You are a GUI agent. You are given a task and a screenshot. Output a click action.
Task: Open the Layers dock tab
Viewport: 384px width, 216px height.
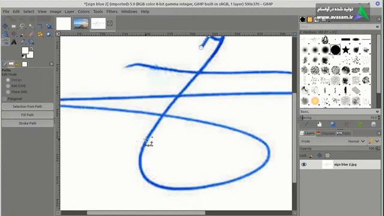tap(307, 133)
